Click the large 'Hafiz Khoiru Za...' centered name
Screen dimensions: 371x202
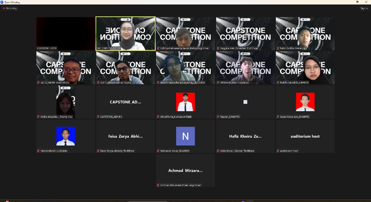click(245, 137)
